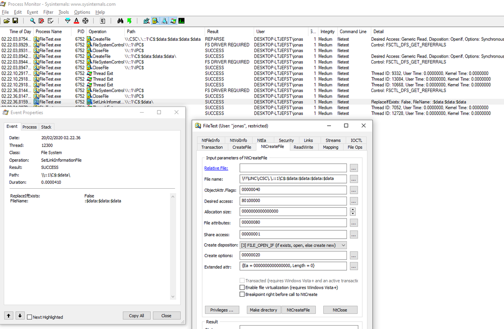Switch to the CreateFile tab in FileTest

pos(242,147)
